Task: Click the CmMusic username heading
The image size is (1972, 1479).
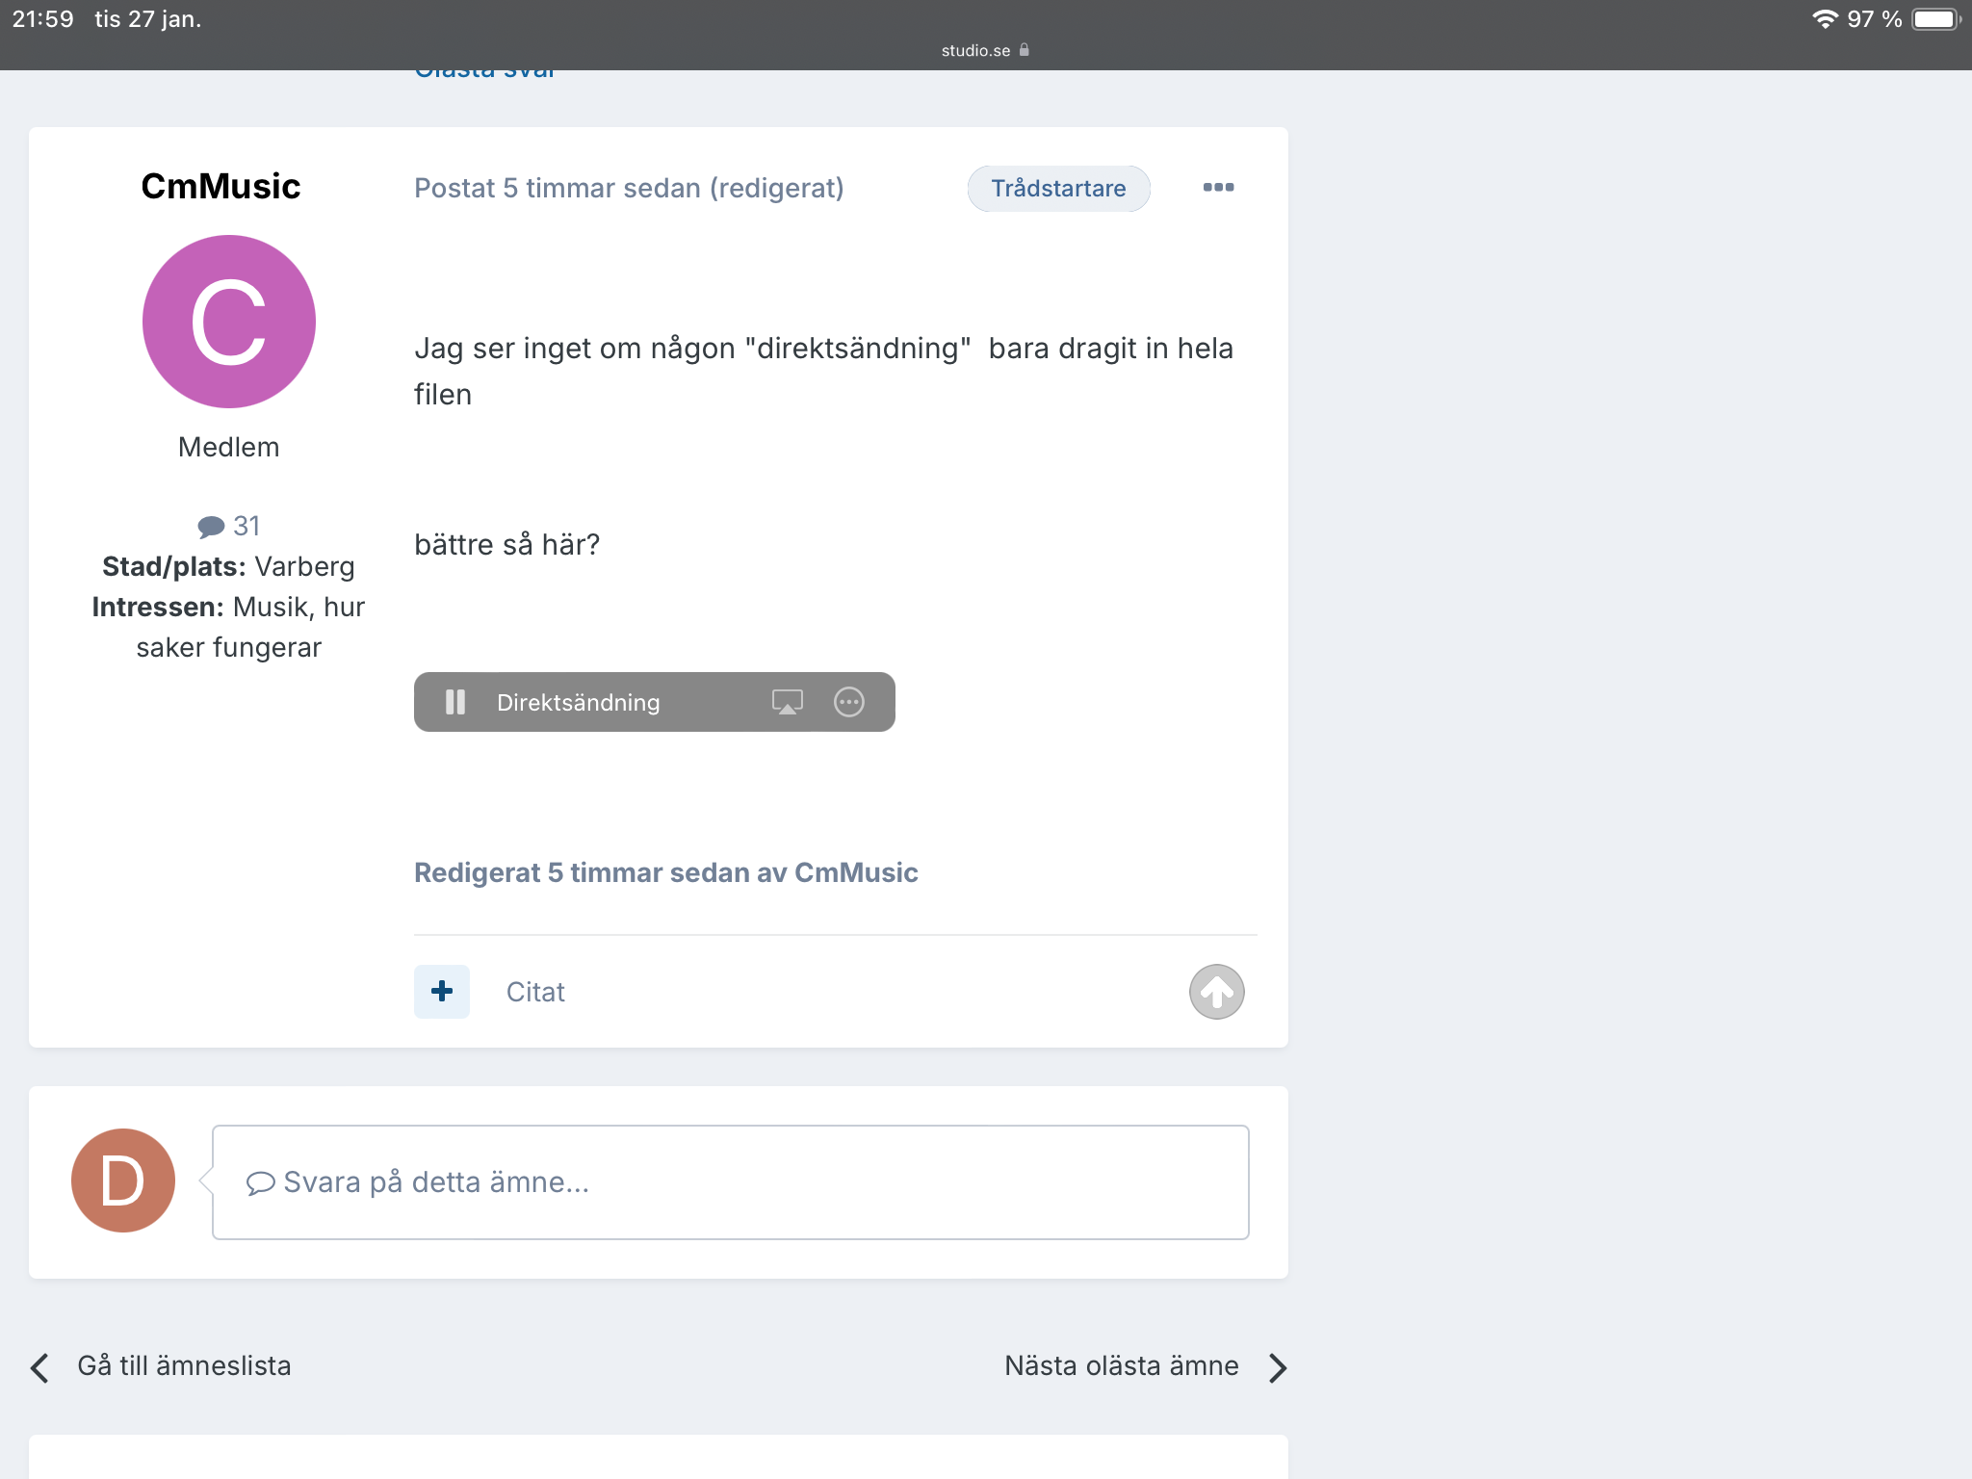Action: 221,187
